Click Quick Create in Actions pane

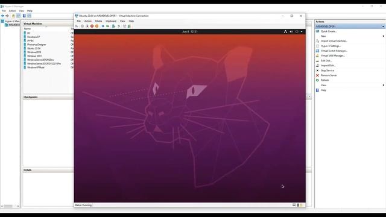329,31
